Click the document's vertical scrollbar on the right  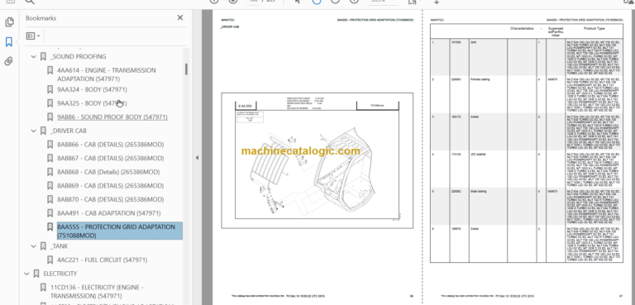tap(633, 158)
